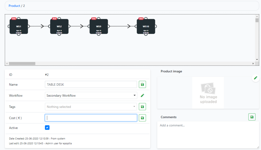261x150 pixels.
Task: Save the Tags selection
Action: (x=142, y=107)
